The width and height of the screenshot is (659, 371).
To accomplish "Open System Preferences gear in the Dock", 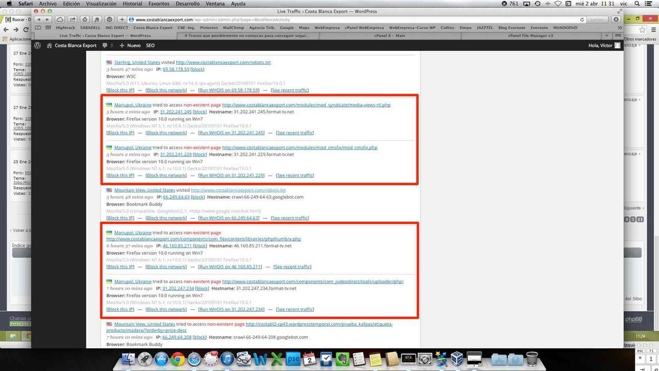I will click(425, 359).
